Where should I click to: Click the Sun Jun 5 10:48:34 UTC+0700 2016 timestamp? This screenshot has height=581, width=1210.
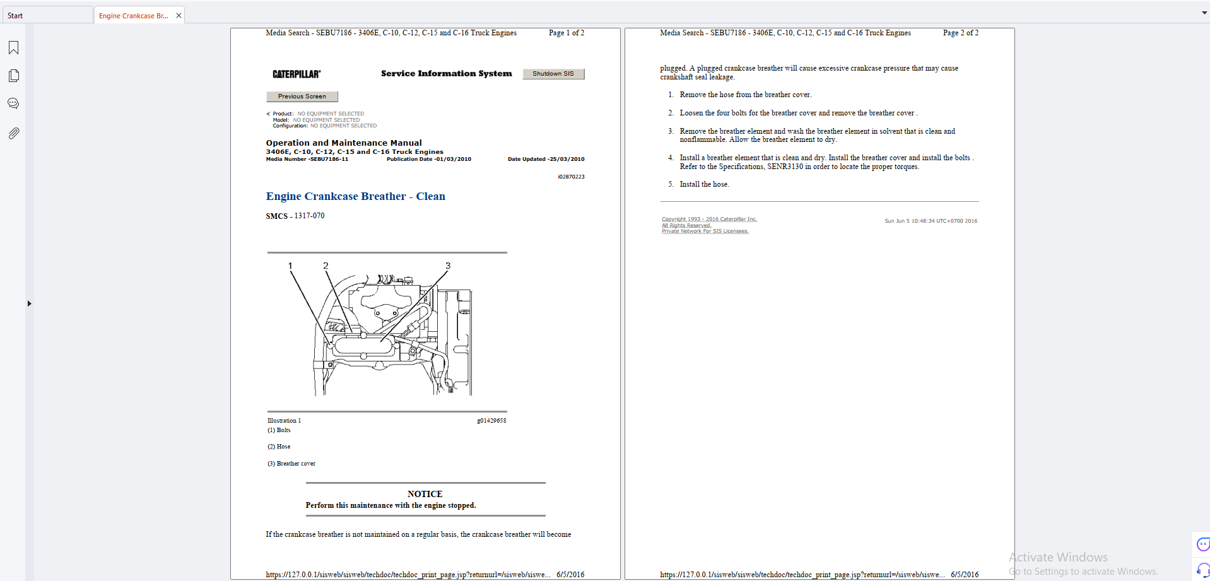[931, 221]
